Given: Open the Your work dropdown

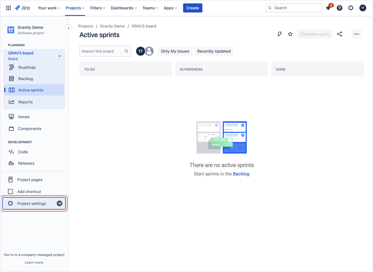Looking at the screenshot, I should 49,8.
